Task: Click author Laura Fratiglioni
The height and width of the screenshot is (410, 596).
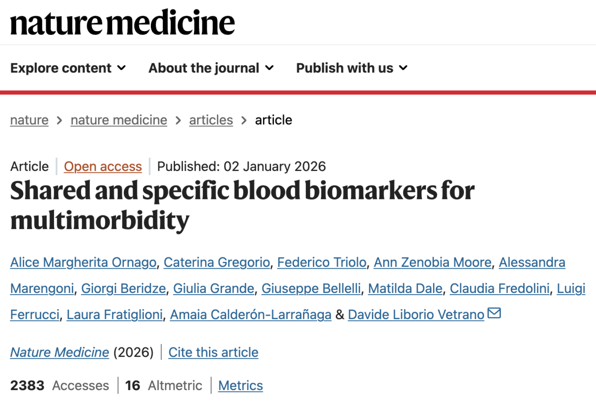Action: (115, 315)
